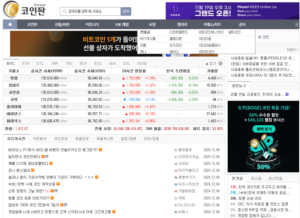Expand notices with 더보기+
The height and width of the screenshot is (218, 300).
tap(292, 50)
